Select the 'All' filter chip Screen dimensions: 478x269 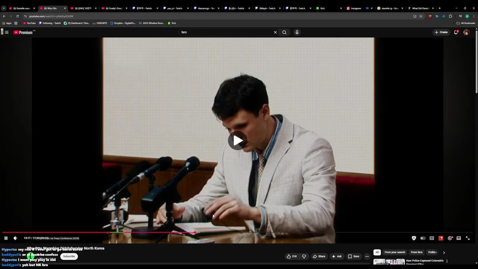(377, 252)
